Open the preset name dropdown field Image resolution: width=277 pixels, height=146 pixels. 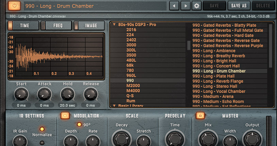click(95, 6)
